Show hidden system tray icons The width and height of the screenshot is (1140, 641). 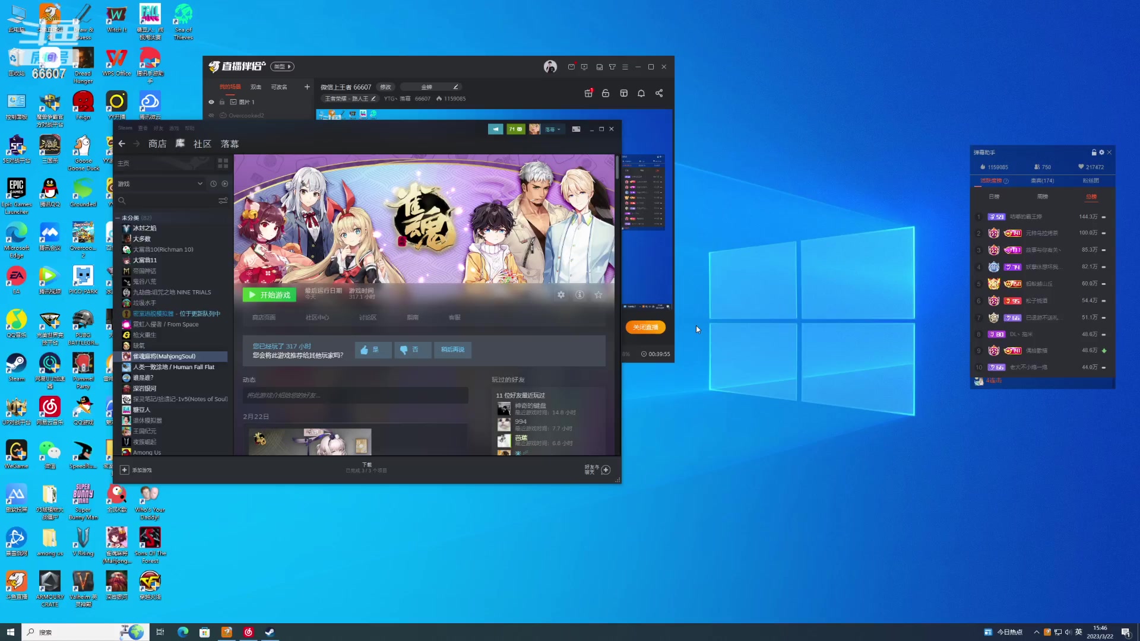[1036, 632]
